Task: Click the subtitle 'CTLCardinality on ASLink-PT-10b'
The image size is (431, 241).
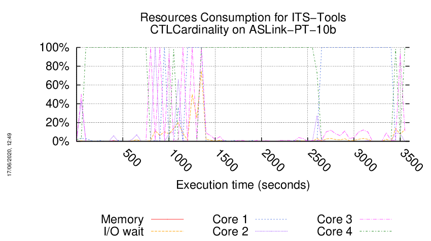Action: tap(243, 29)
